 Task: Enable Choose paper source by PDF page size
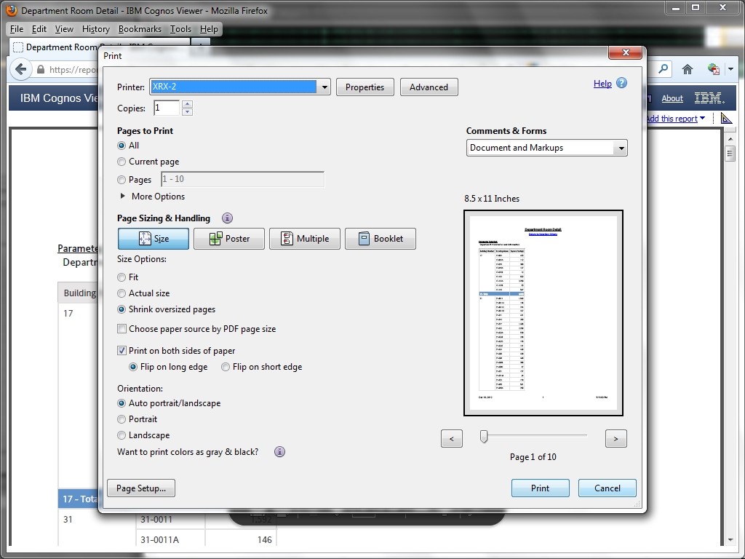(122, 329)
